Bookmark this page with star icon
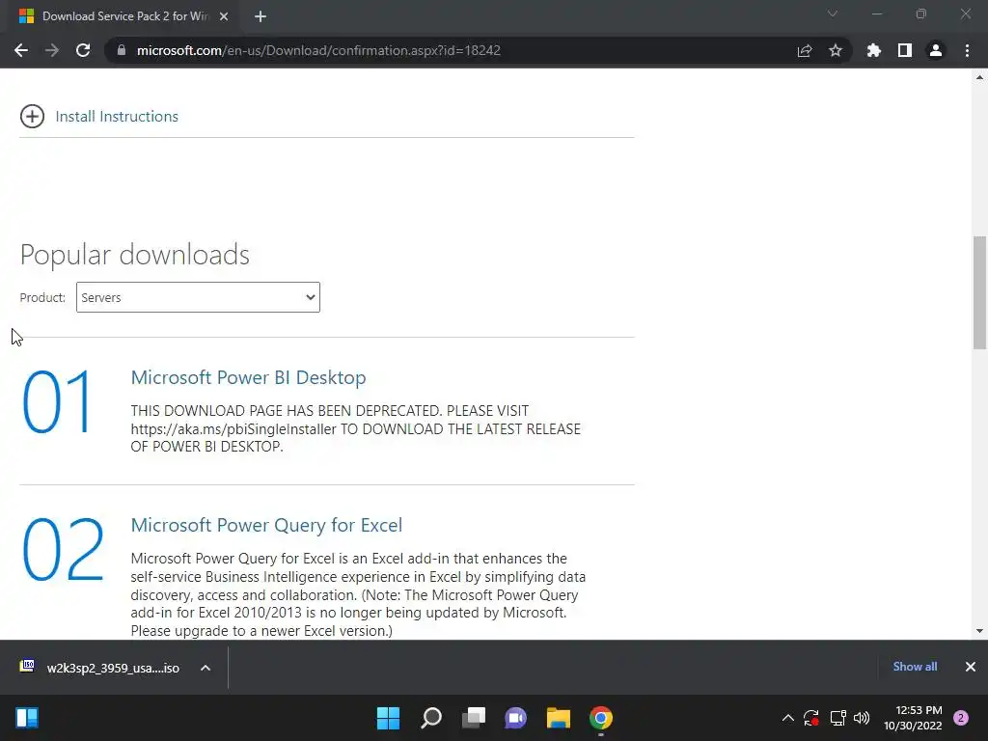The height and width of the screenshot is (741, 988). [x=836, y=50]
